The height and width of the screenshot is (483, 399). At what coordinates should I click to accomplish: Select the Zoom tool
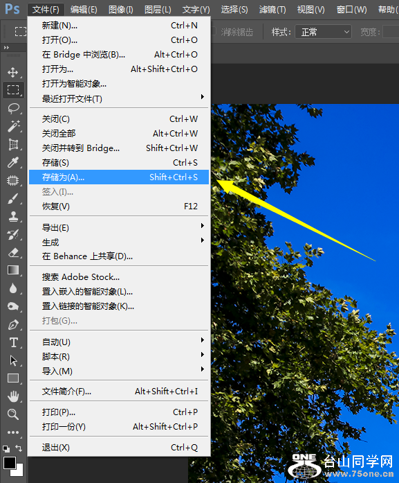pyautogui.click(x=13, y=414)
